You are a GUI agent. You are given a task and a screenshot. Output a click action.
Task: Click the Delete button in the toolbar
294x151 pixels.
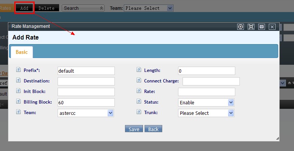(x=47, y=8)
